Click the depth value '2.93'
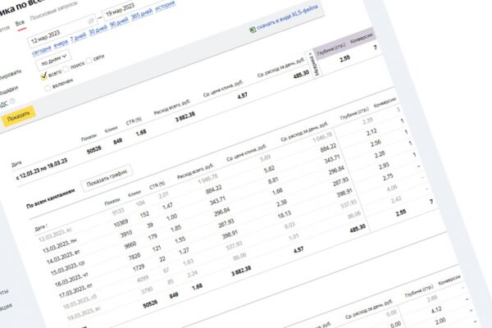Screen dimensions: 492x328 tap(384, 166)
